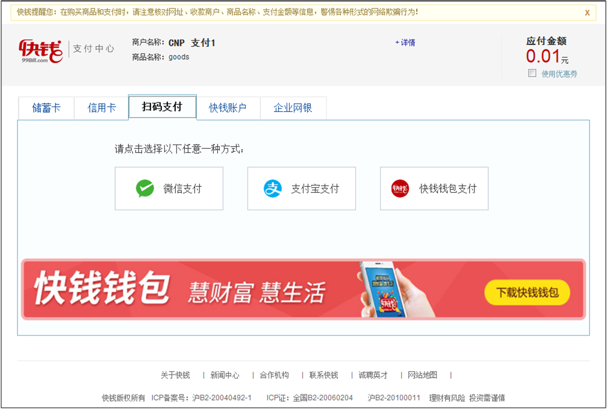Switch to the 信用卡 tab

click(x=102, y=108)
